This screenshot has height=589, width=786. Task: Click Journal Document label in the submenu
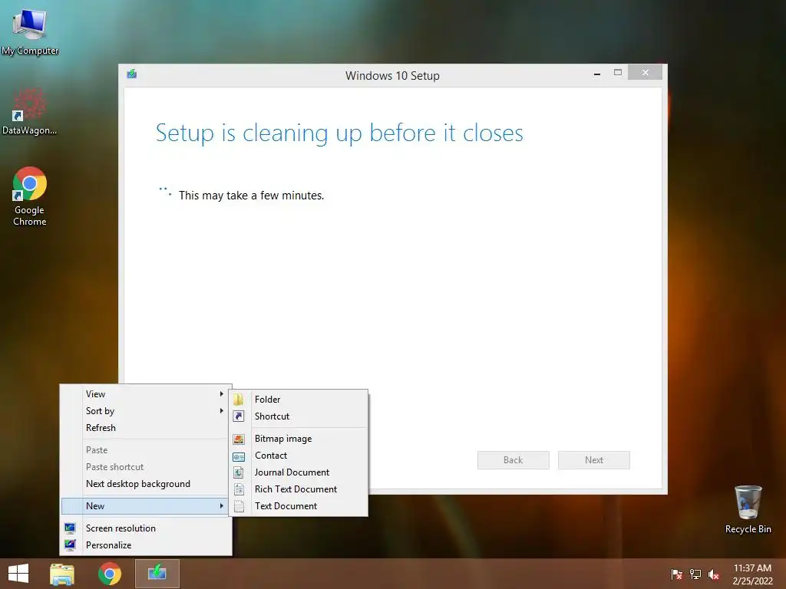point(292,472)
